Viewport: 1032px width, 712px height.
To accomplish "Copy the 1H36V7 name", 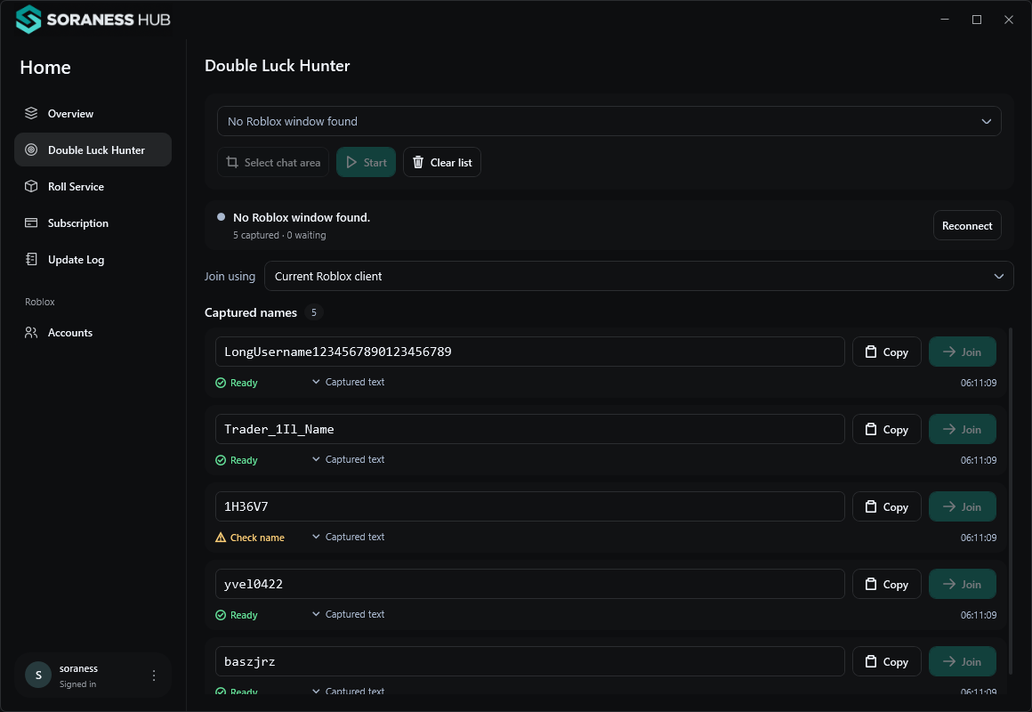I will (887, 506).
